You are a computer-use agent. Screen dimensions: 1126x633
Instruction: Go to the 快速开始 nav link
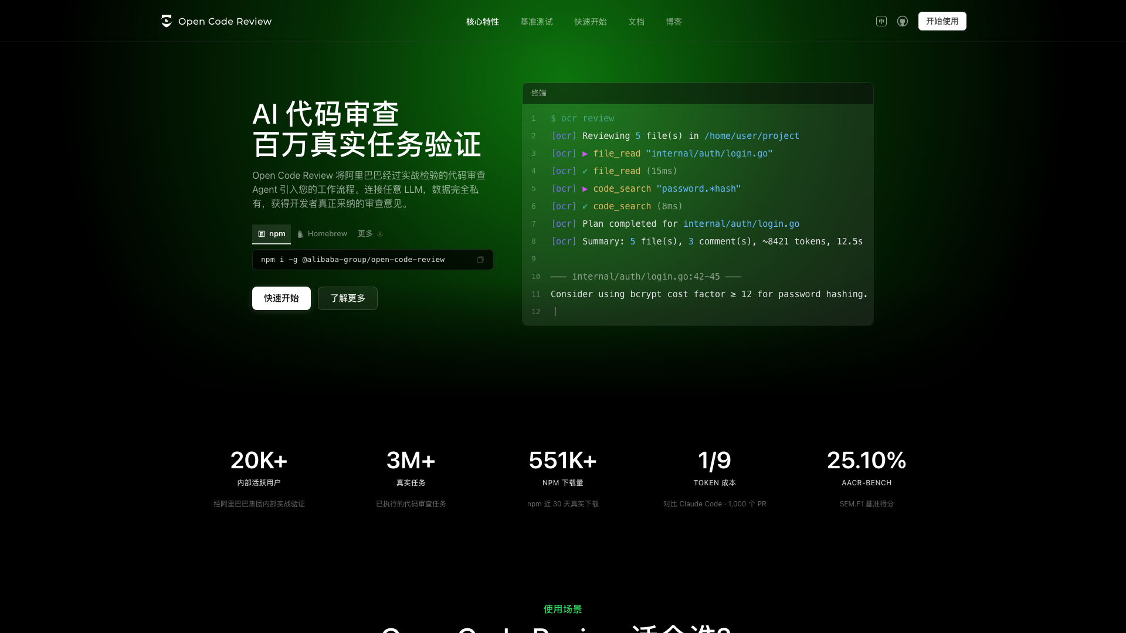pos(591,22)
